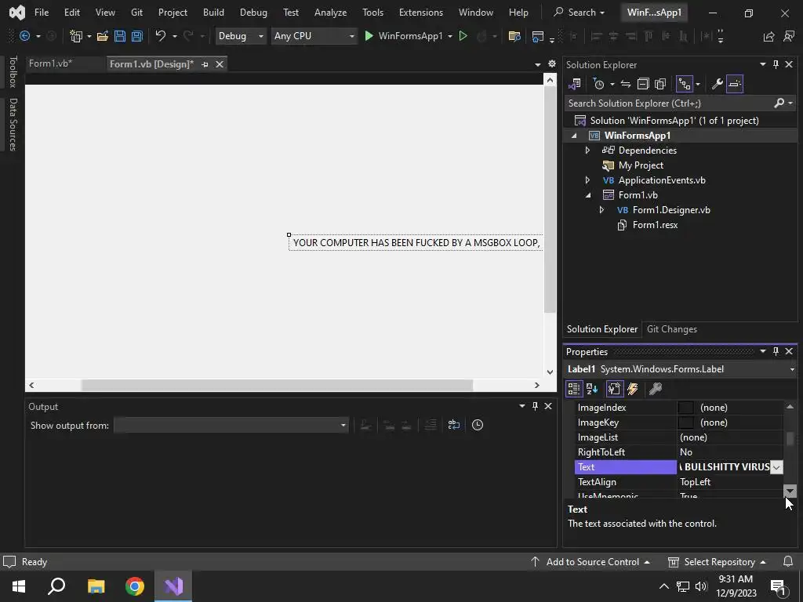
Task: Select the Solution Explorer bottom tab
Action: 601,329
